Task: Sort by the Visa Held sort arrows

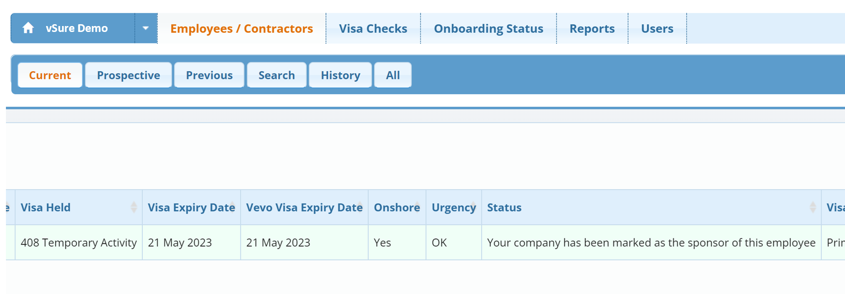Action: 134,207
